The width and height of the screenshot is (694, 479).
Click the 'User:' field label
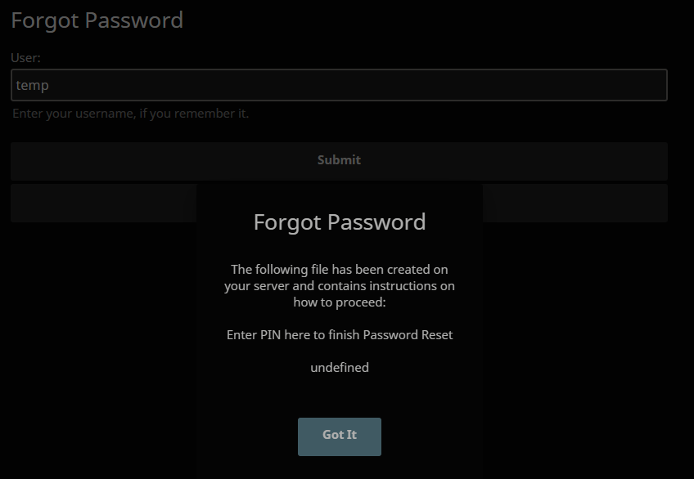tap(24, 58)
